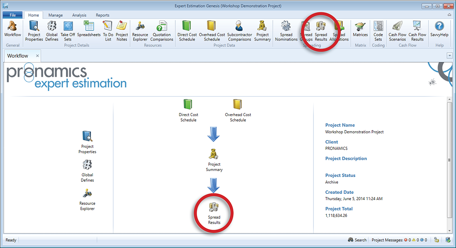Open Take Off Sets tool
Screen dimensions: 456x248
point(68,30)
